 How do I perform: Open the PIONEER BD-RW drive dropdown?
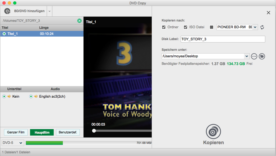[x=255, y=27]
